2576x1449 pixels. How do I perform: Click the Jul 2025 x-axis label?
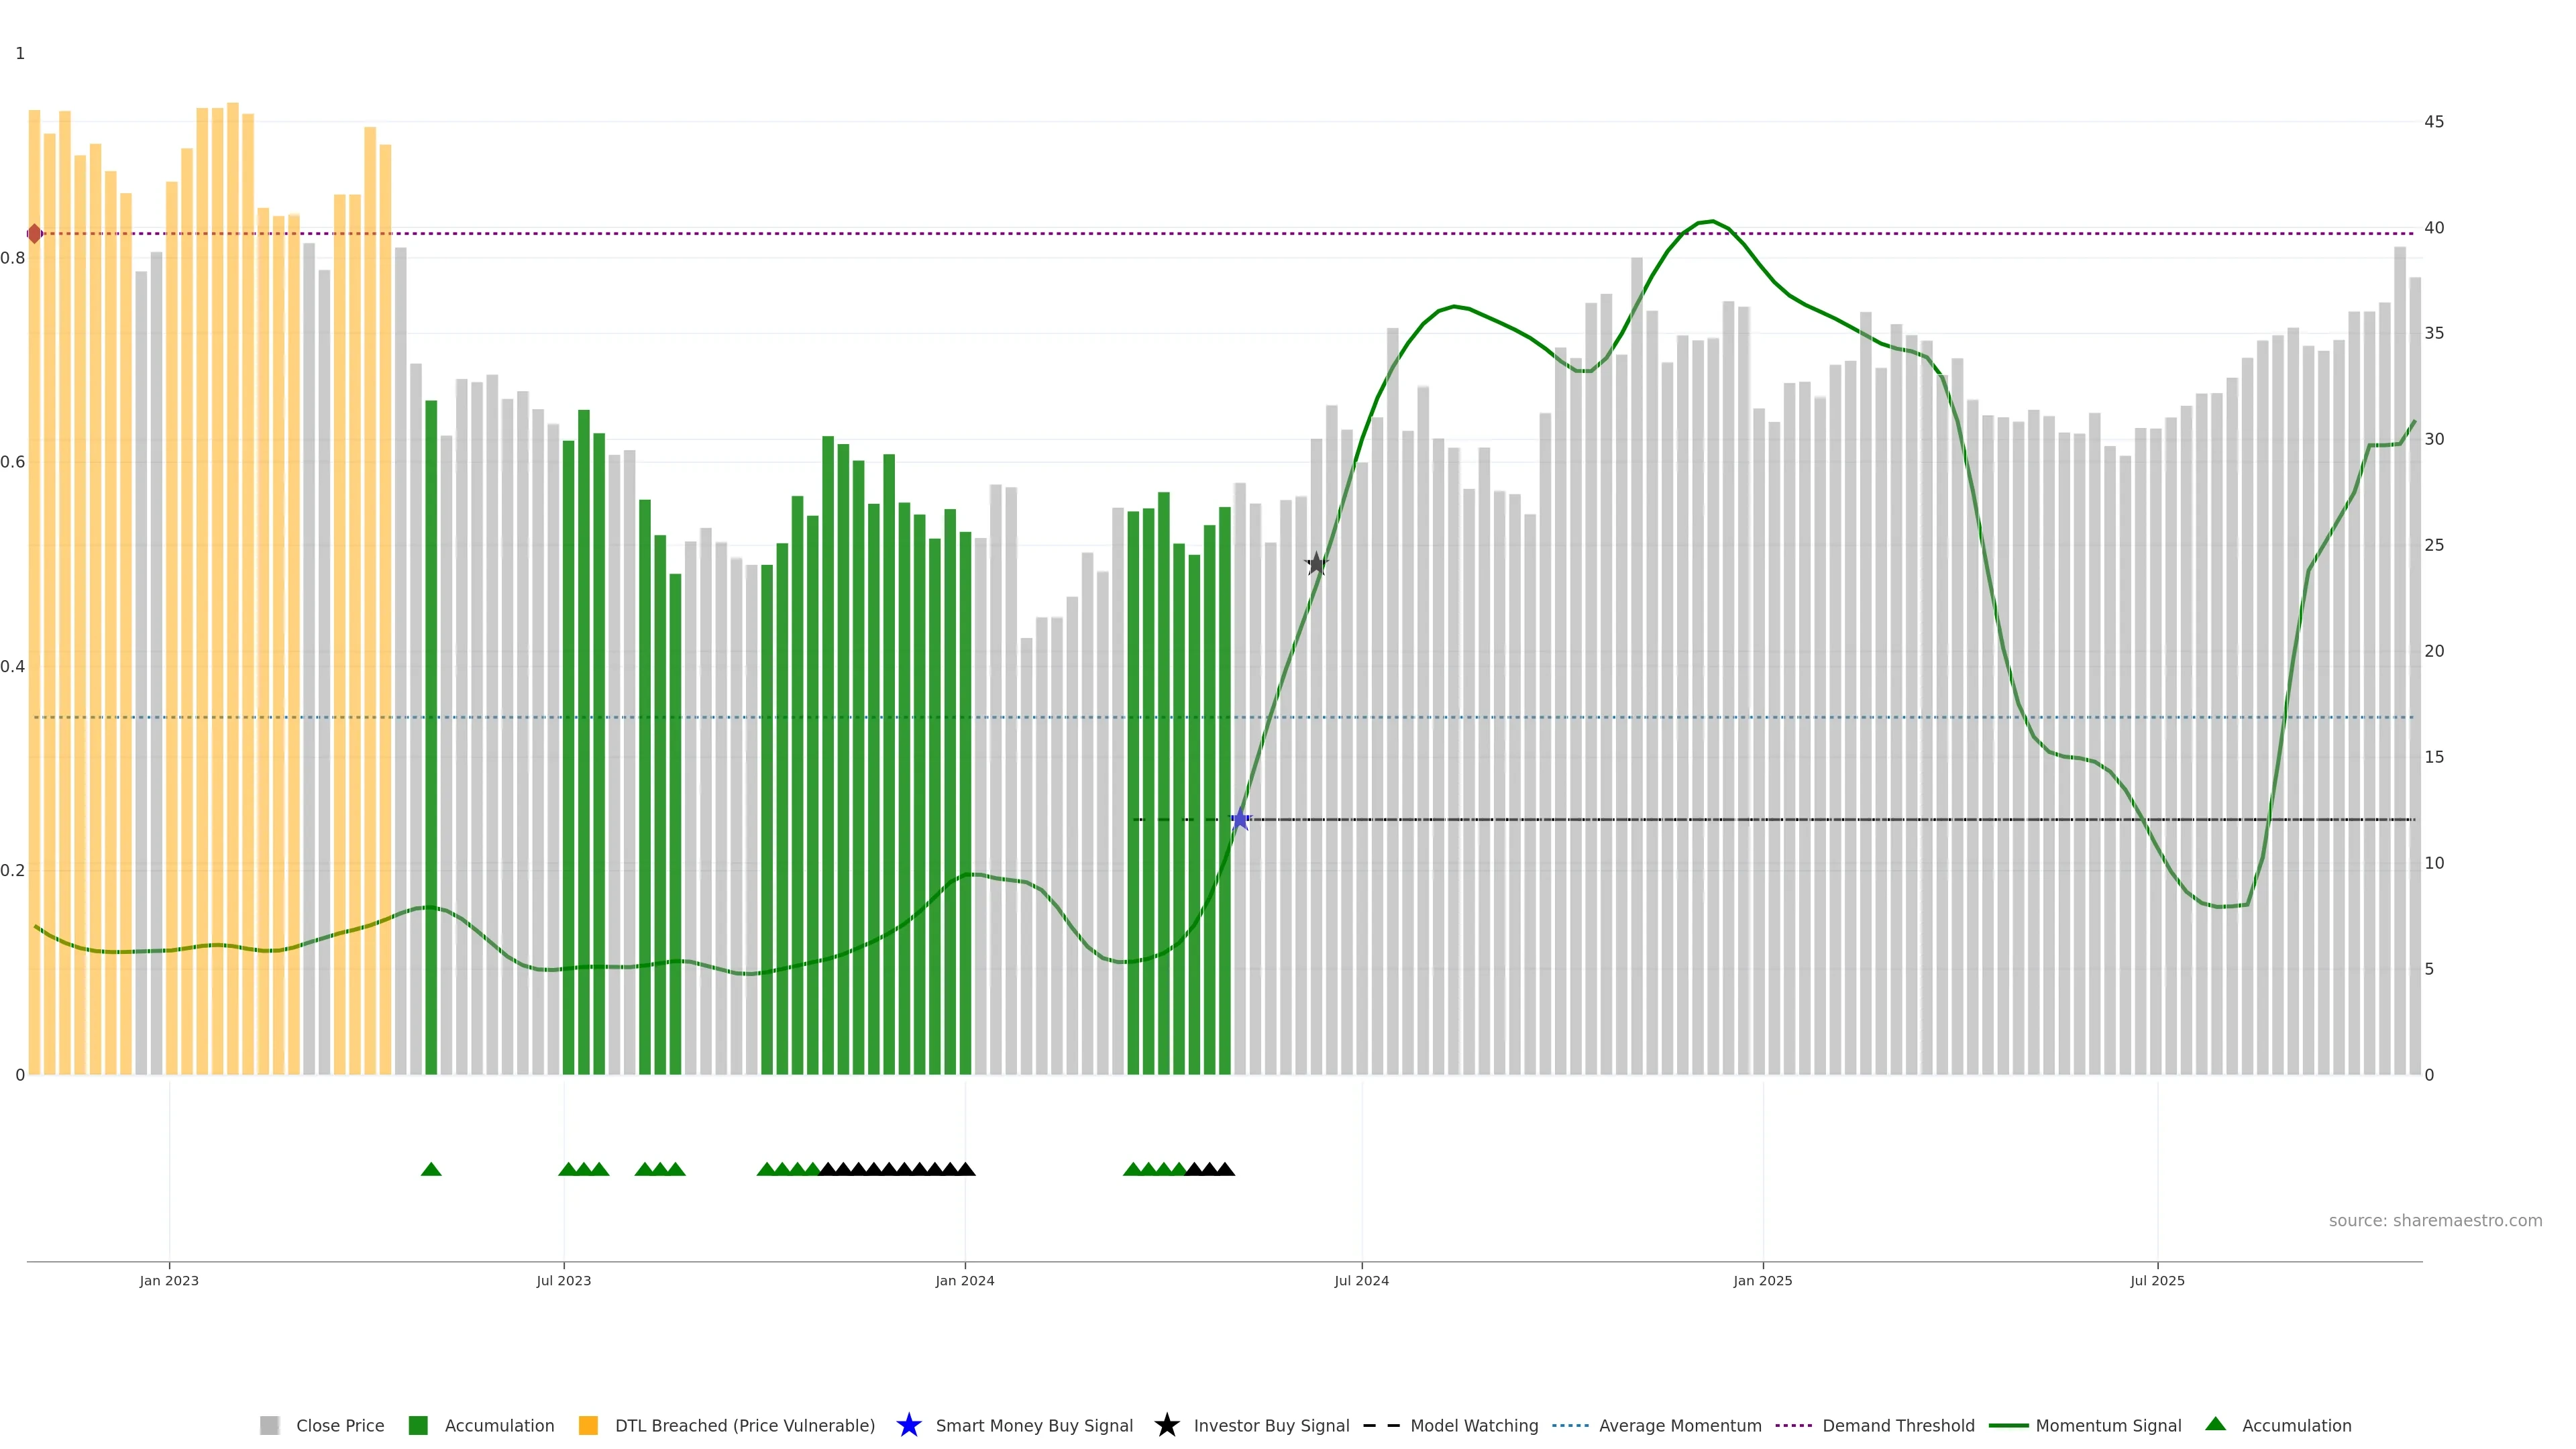click(x=2157, y=1280)
